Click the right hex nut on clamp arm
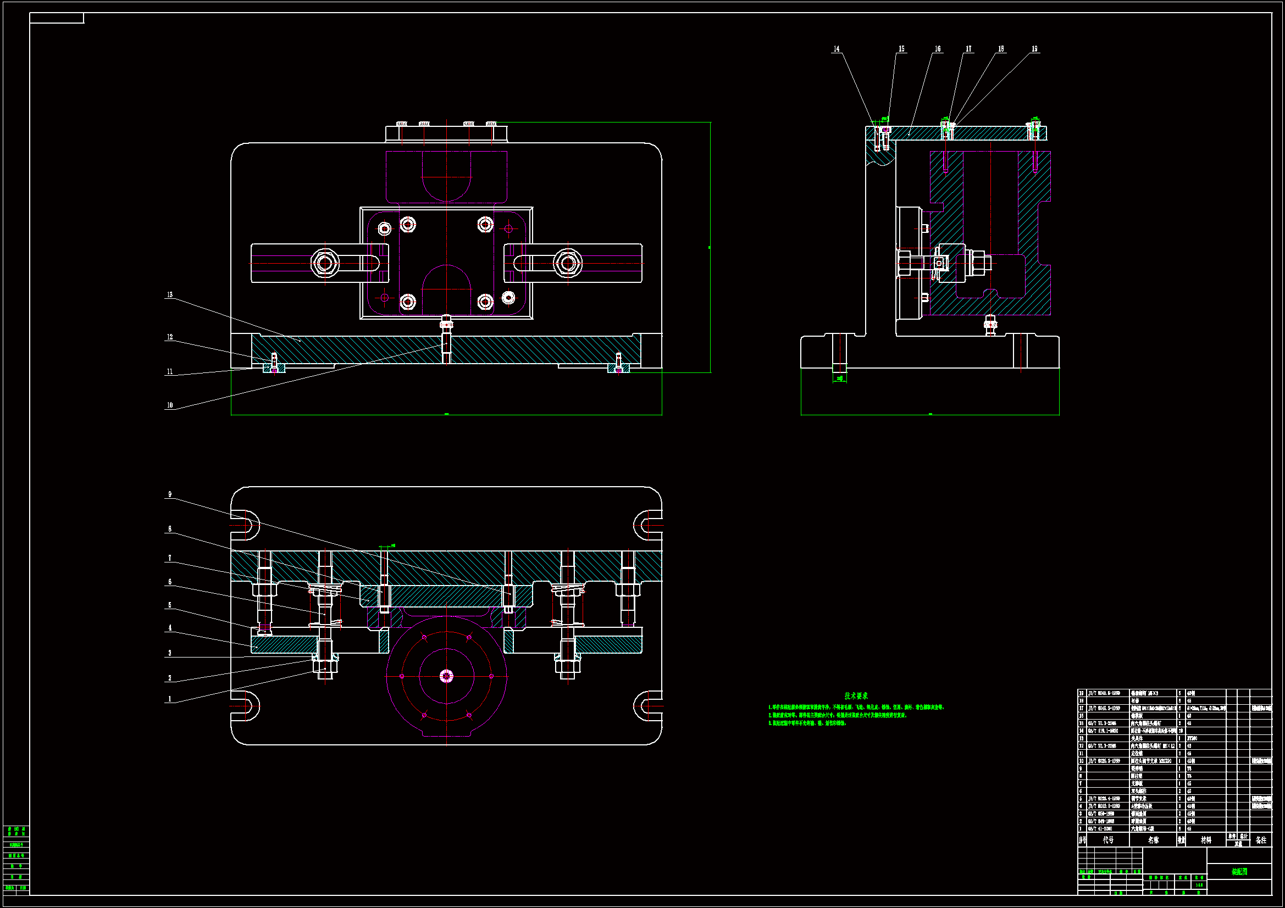This screenshot has width=1285, height=908. 568,263
